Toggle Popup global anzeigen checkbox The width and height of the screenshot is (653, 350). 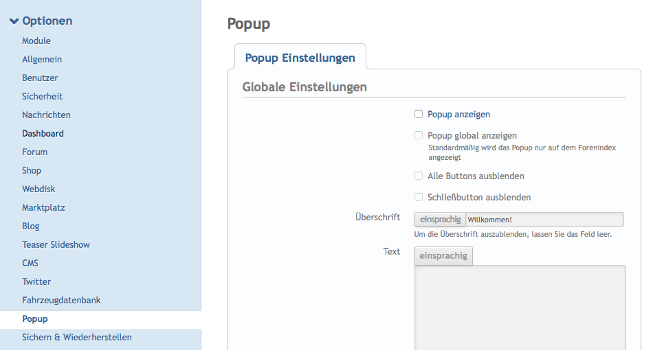pos(419,136)
